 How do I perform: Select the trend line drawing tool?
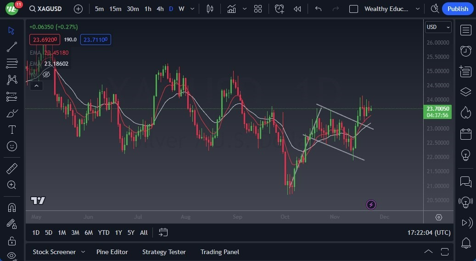[x=12, y=47]
